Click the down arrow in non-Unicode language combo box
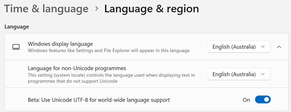This screenshot has width=291, height=112. tap(263, 74)
